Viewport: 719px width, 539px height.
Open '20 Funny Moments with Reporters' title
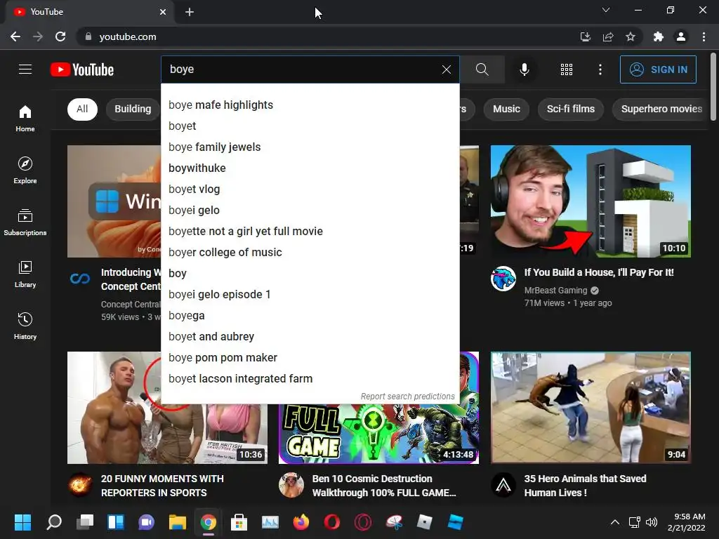pos(162,486)
